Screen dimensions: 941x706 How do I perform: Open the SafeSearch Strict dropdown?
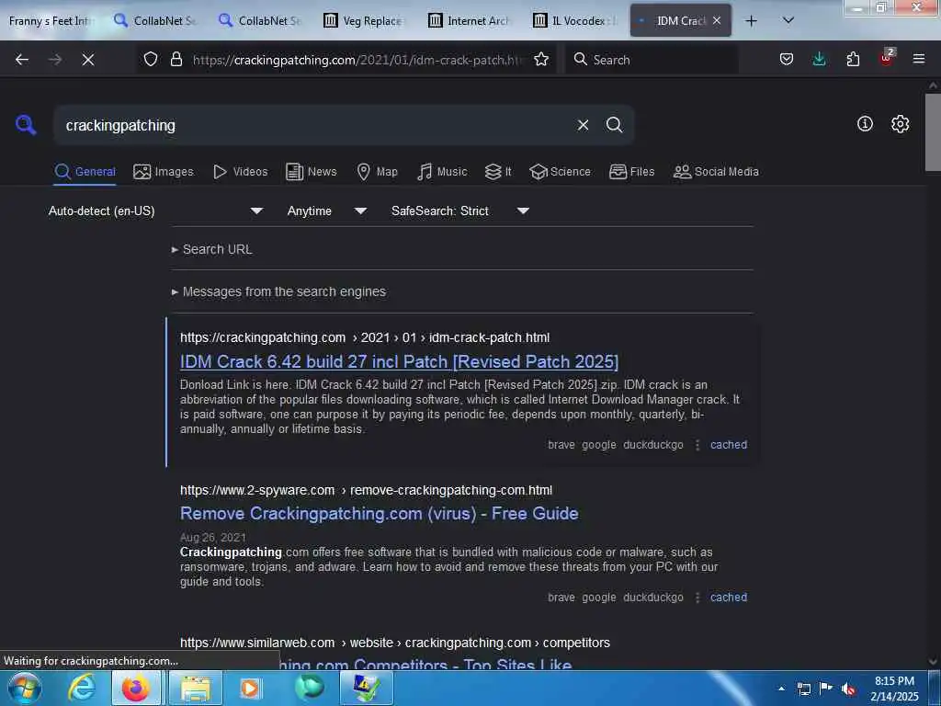pyautogui.click(x=459, y=211)
